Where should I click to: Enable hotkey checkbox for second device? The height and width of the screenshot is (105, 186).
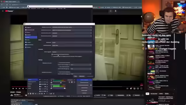click(x=58, y=72)
